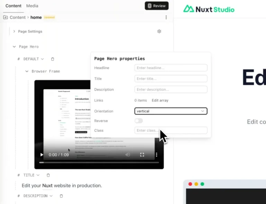Open the DEFAULT slot dropdown
The height and width of the screenshot is (204, 266).
tap(42, 59)
